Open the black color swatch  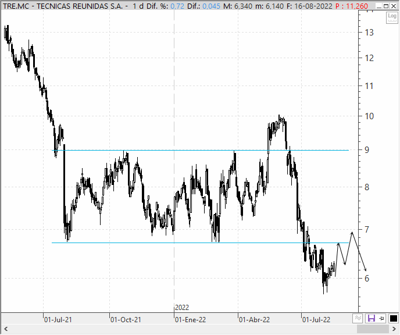(393, 318)
